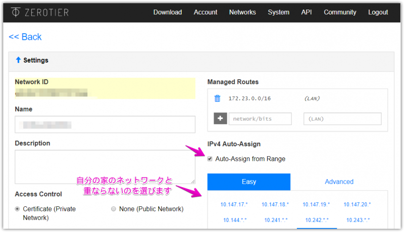Choose the 10.242.*.* address range

click(318, 220)
